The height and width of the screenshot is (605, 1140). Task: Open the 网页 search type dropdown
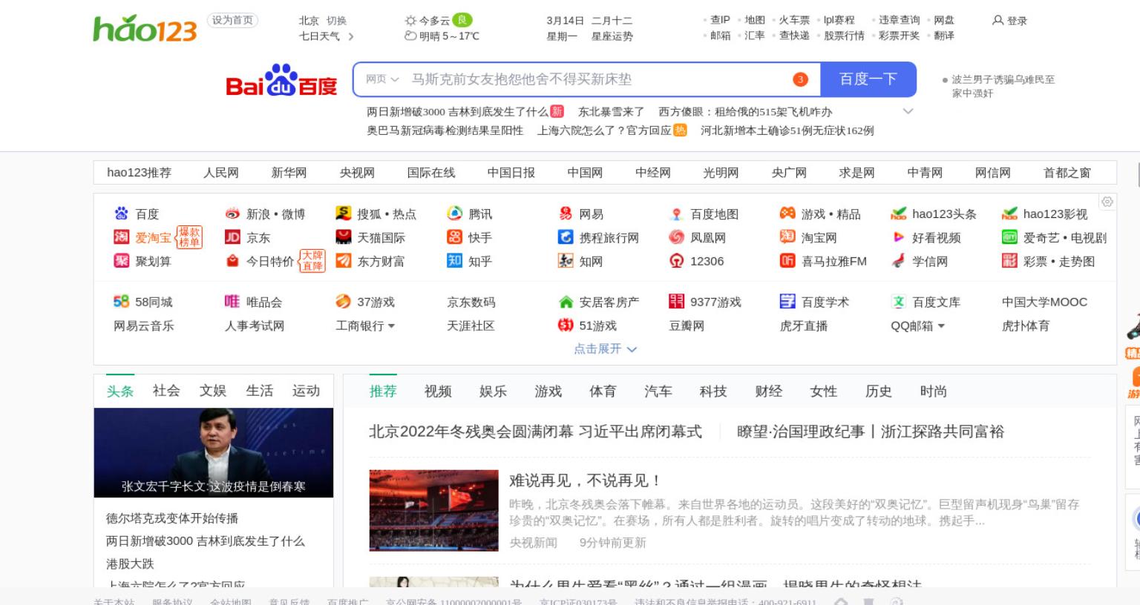pos(382,79)
